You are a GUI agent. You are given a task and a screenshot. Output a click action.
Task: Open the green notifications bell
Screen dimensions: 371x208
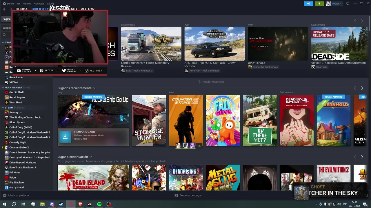[319, 3]
